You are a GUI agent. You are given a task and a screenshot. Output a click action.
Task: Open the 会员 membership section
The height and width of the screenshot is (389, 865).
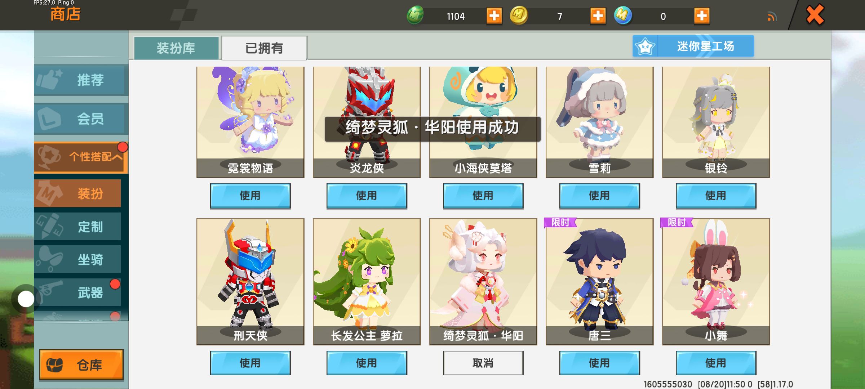tap(81, 119)
